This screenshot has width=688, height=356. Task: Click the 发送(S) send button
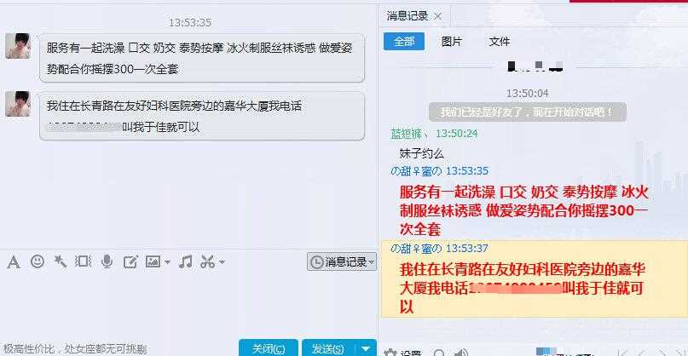point(328,348)
